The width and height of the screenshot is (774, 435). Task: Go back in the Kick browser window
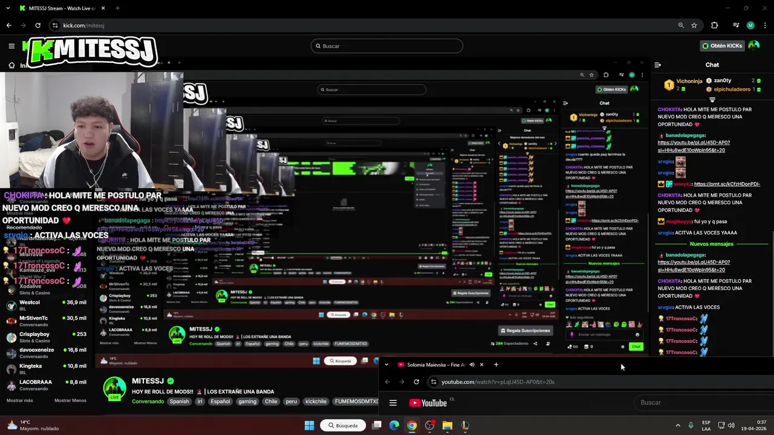pos(8,25)
